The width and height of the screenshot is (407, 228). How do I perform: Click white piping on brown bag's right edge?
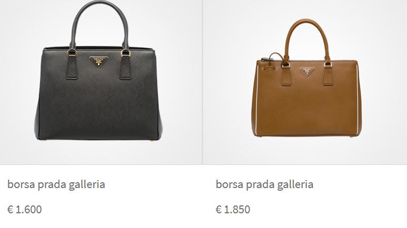pos(358,99)
